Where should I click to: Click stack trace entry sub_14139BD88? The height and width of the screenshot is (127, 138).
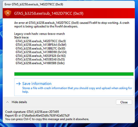41,52
